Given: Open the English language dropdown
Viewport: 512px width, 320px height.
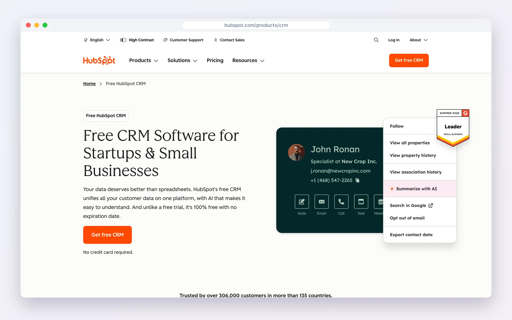Looking at the screenshot, I should pyautogui.click(x=97, y=40).
